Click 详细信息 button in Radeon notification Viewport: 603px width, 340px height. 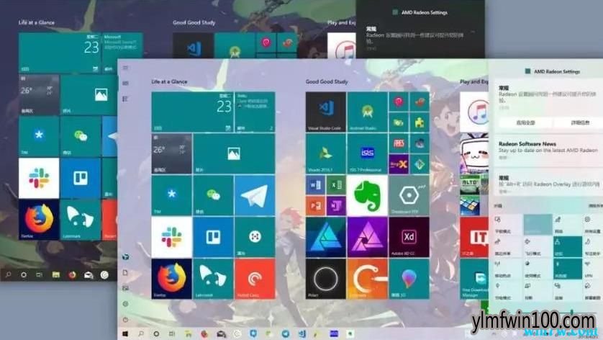coord(579,123)
